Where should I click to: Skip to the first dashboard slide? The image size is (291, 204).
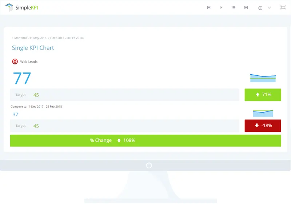209,7
